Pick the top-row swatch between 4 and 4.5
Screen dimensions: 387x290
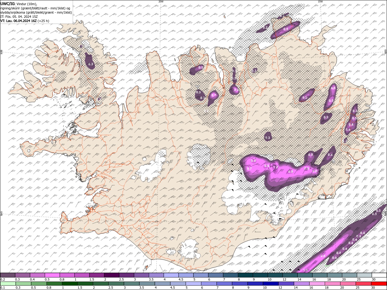coord(171,275)
